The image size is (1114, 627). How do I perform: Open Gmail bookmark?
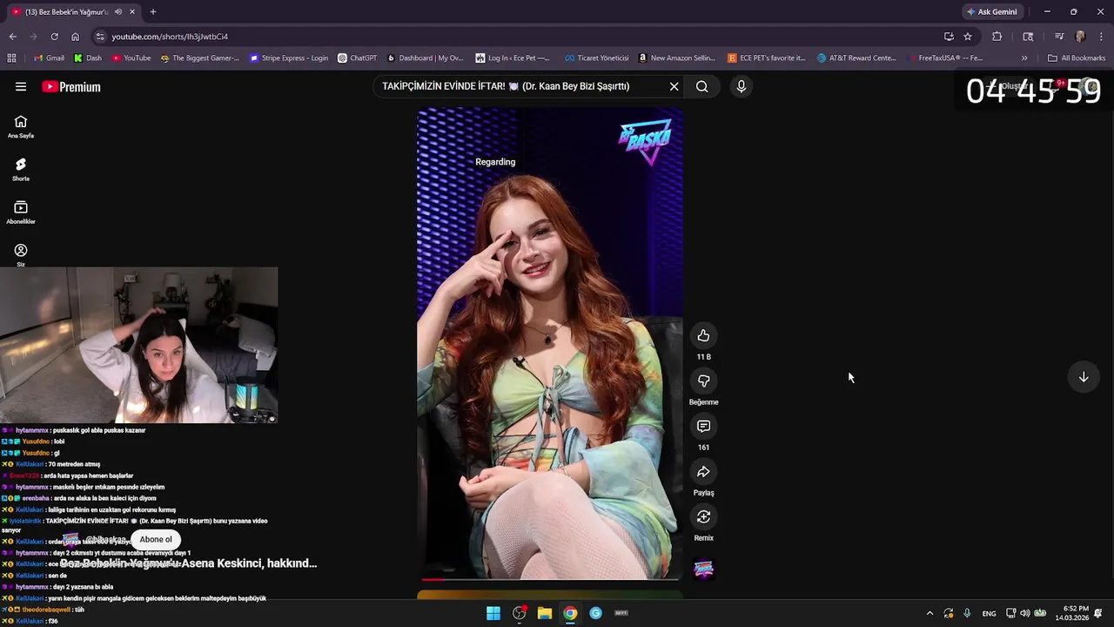[49, 58]
